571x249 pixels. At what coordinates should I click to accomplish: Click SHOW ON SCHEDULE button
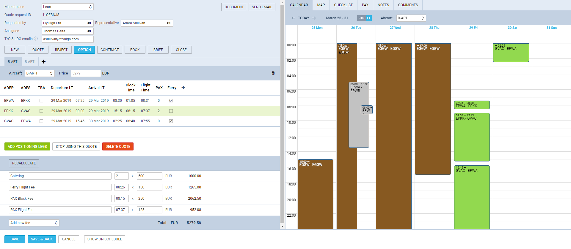pyautogui.click(x=105, y=239)
